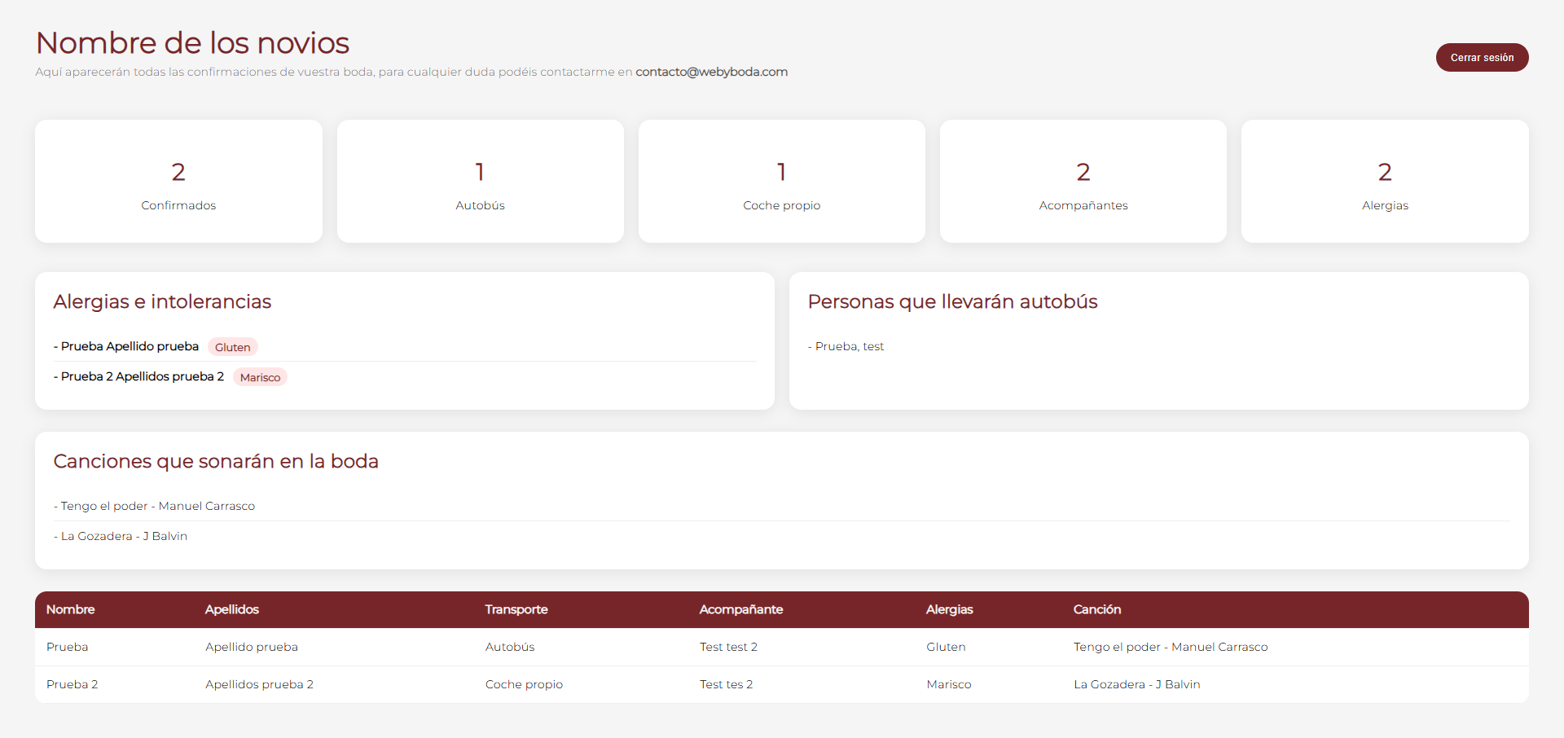Image resolution: width=1564 pixels, height=738 pixels.
Task: Select the Autobús count card
Action: 481,181
